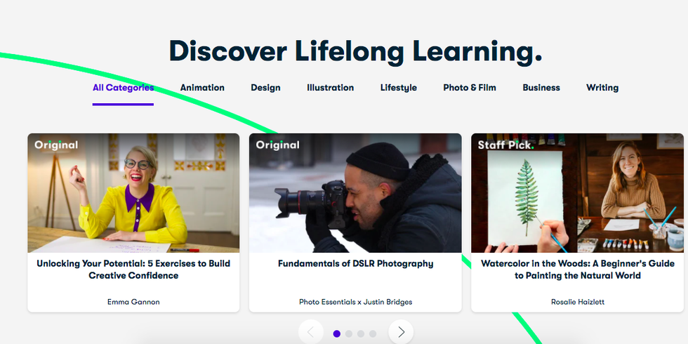
Task: Switch to the Animation category
Action: coord(202,88)
